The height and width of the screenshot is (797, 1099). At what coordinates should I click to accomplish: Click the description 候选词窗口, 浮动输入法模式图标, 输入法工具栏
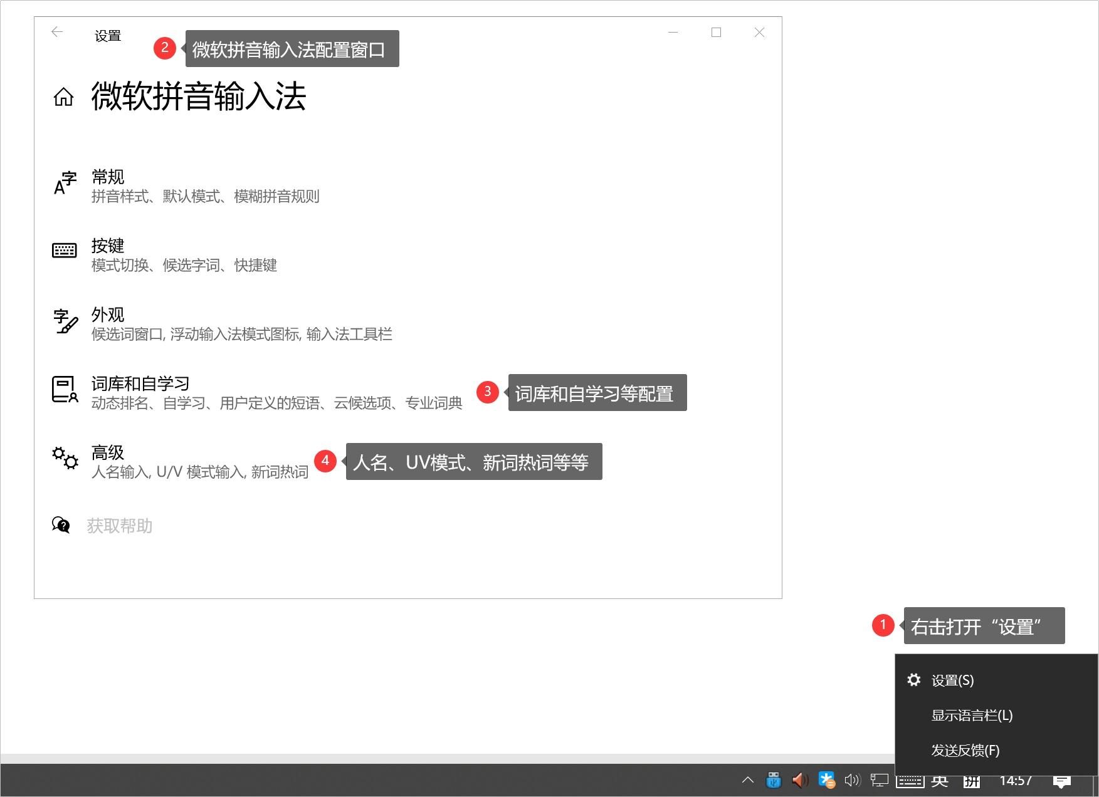click(x=242, y=335)
